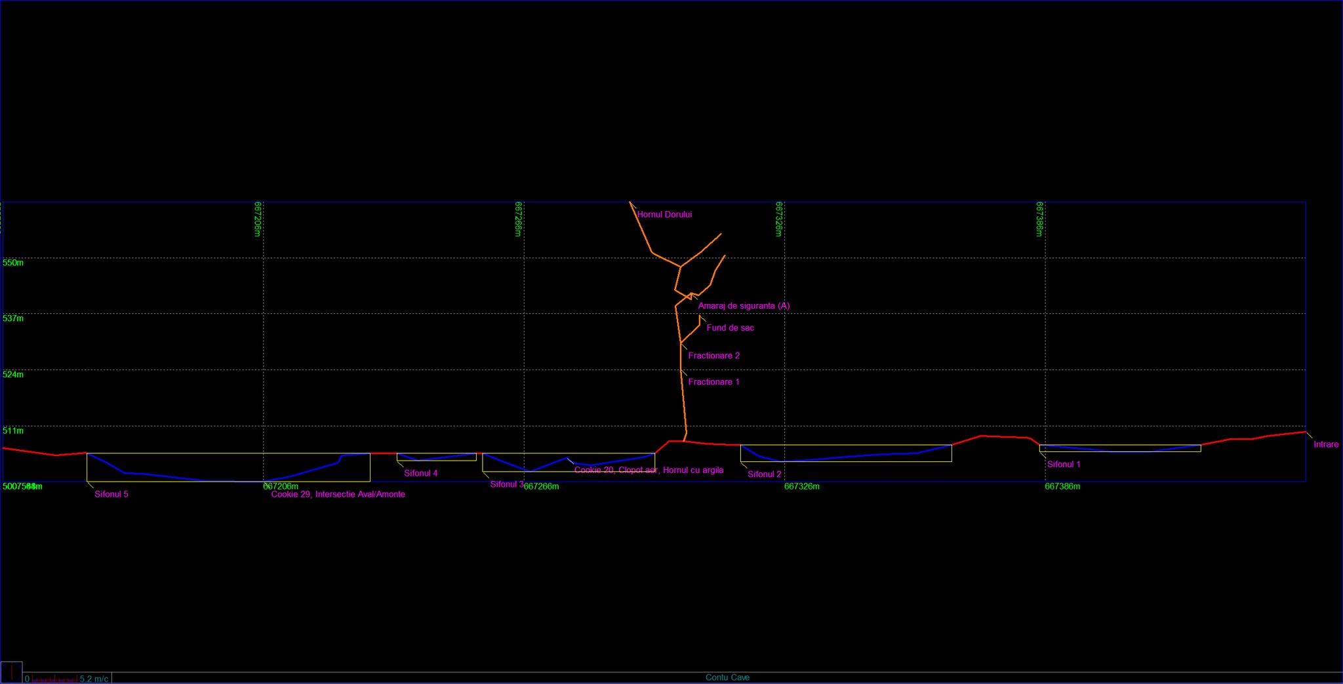The image size is (1343, 684).
Task: Click Cookie 20, Clopot aer label
Action: pos(615,470)
